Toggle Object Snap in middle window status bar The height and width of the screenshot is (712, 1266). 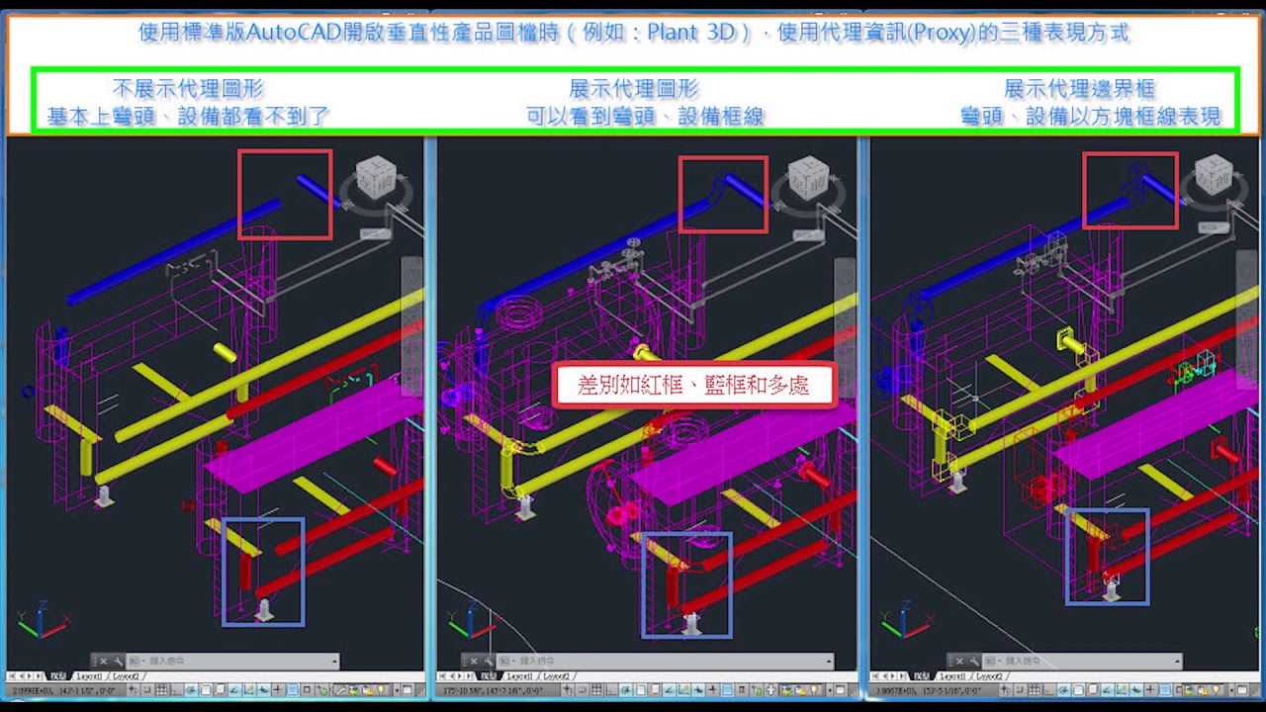point(641,690)
